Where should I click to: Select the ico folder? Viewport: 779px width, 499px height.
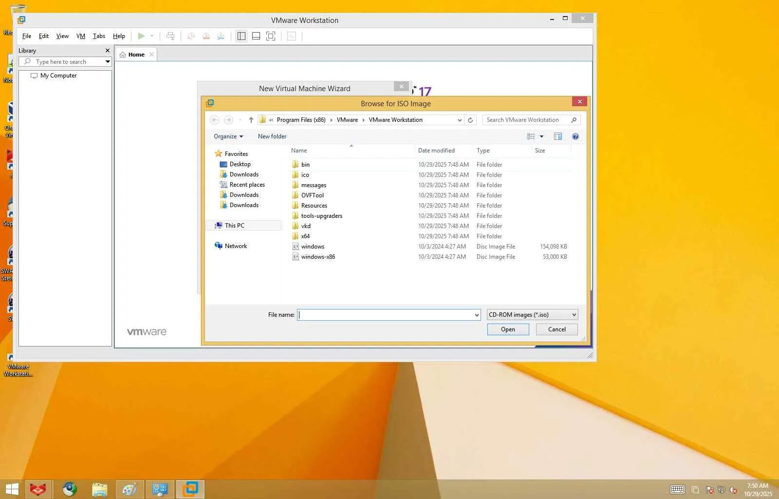[x=305, y=175]
